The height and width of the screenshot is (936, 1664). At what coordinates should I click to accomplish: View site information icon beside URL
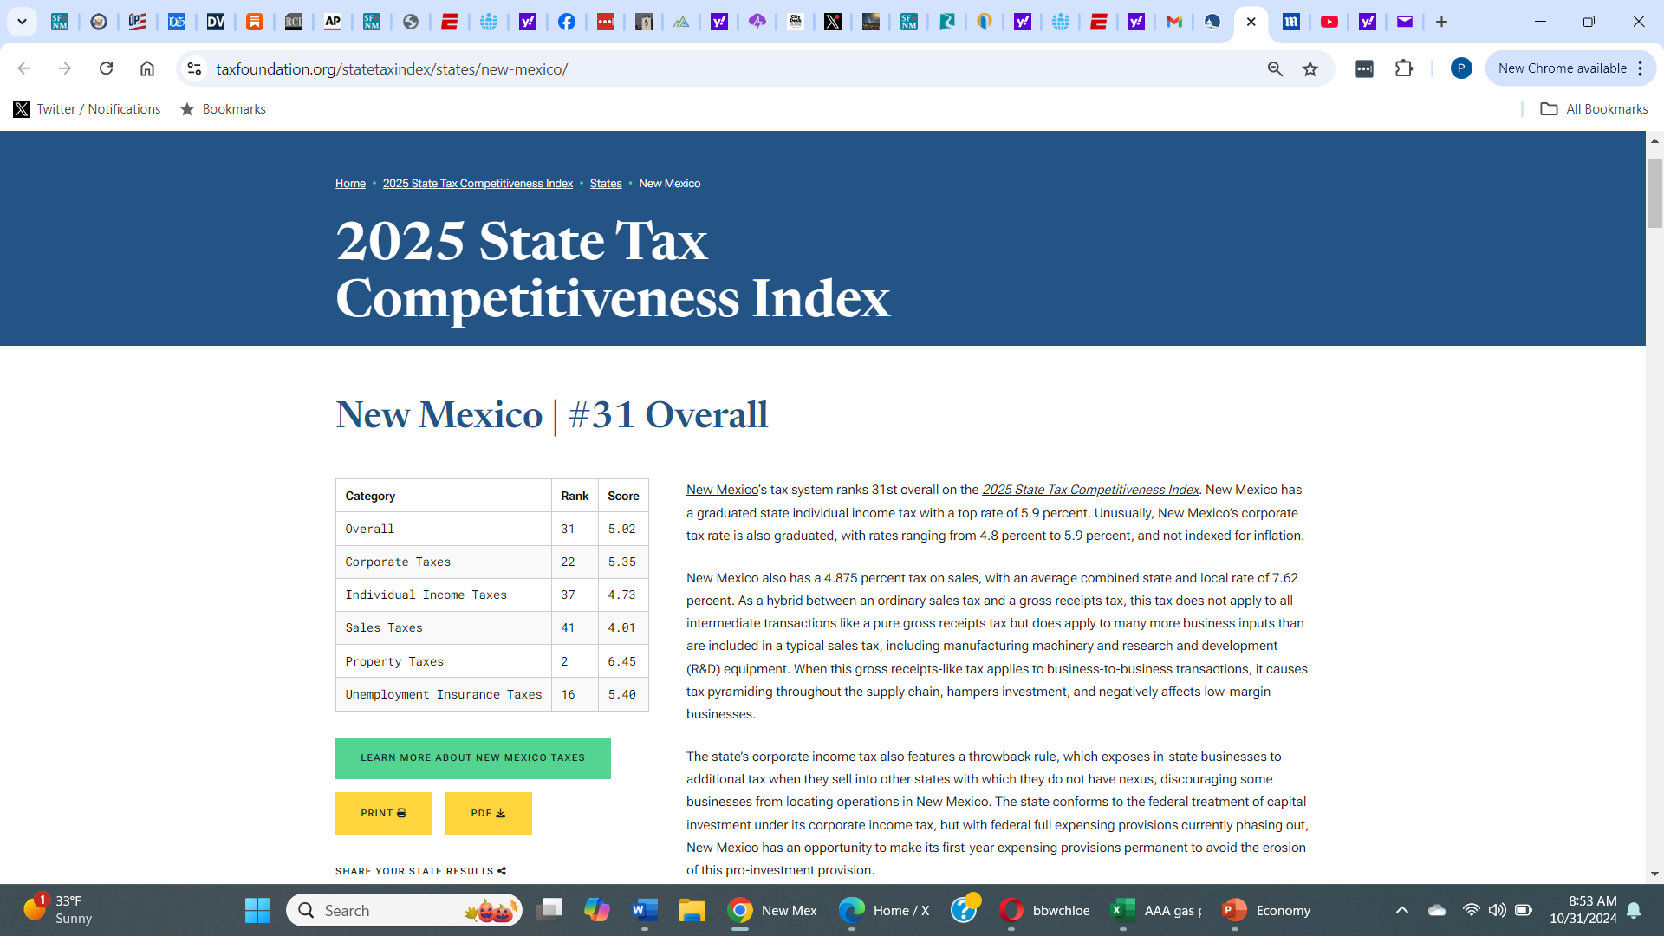[195, 68]
